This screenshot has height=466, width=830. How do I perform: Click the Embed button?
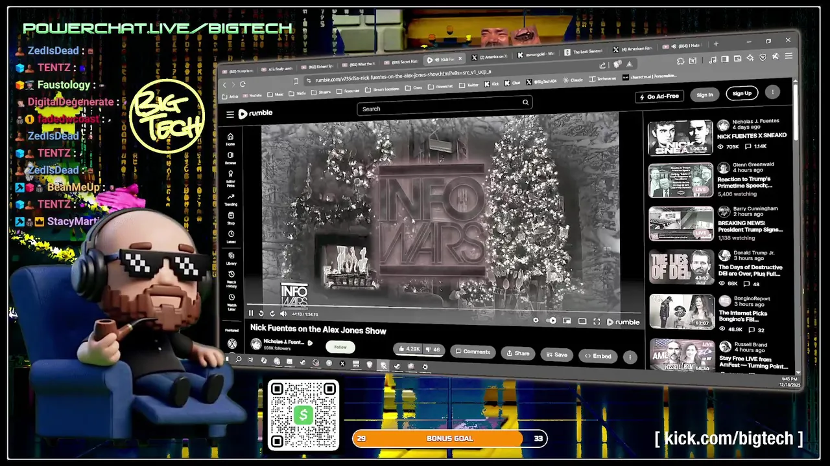coord(598,356)
